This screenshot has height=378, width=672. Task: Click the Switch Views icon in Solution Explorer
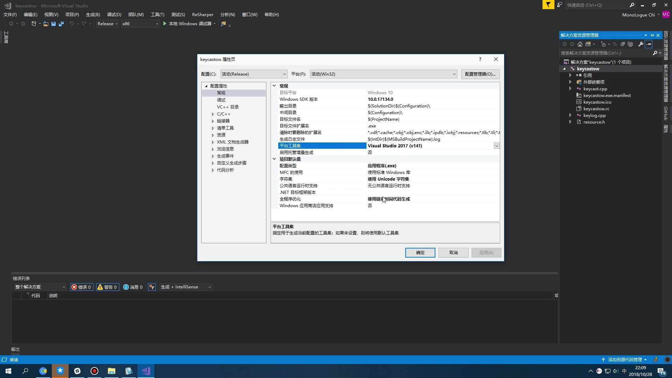(x=588, y=44)
